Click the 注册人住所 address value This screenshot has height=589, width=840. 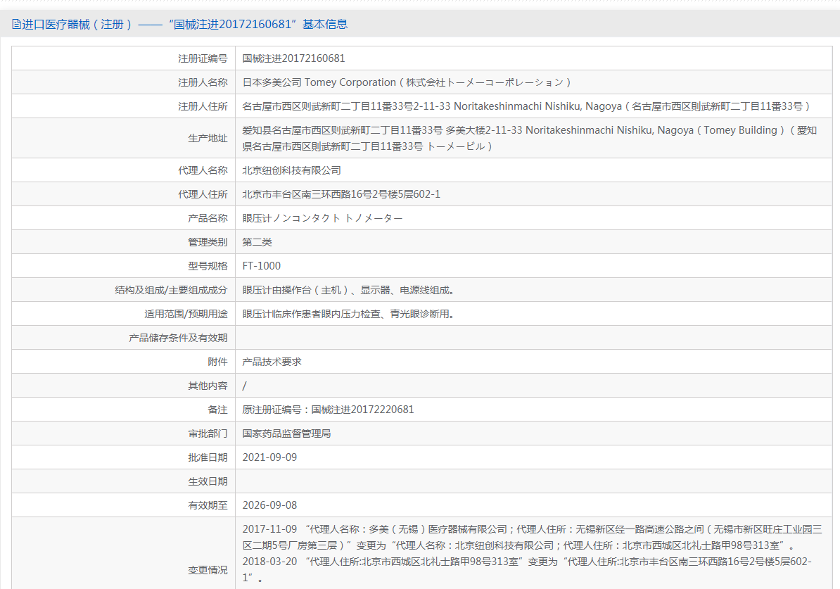[x=526, y=106]
